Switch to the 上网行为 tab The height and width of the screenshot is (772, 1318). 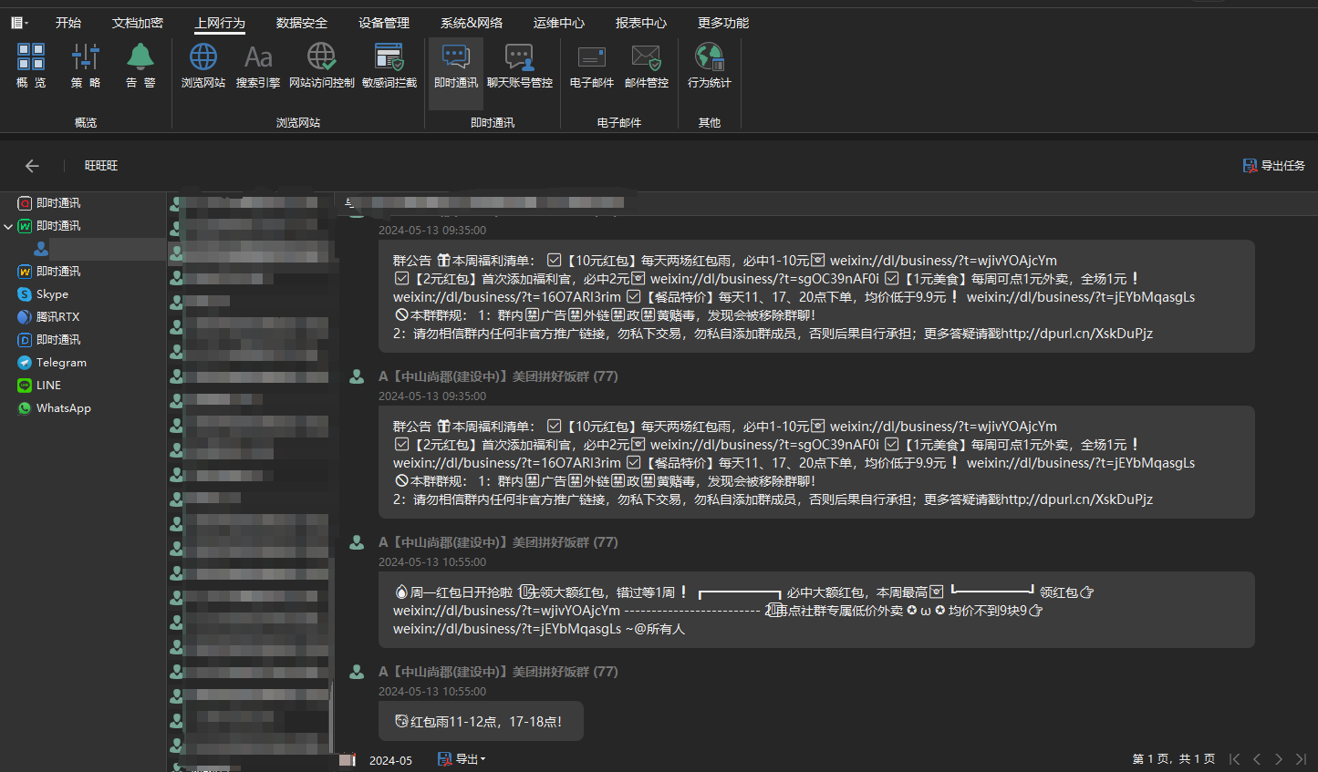tap(220, 23)
